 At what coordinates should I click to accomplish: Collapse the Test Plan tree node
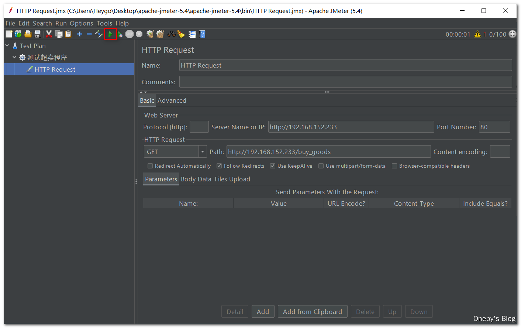(7, 45)
